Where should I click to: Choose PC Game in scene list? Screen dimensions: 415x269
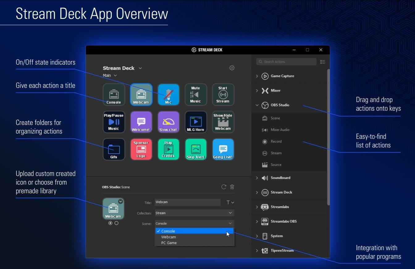[194, 243]
